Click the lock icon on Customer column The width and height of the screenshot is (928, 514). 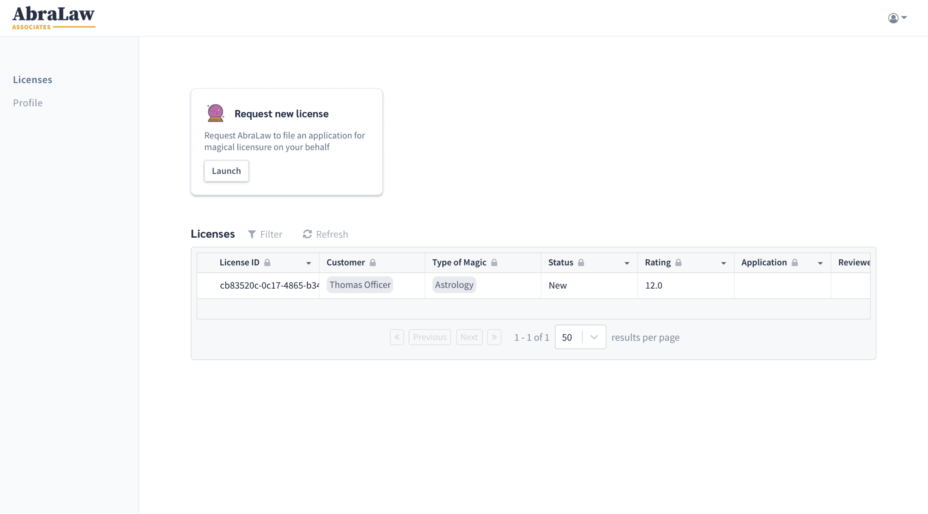pos(374,262)
